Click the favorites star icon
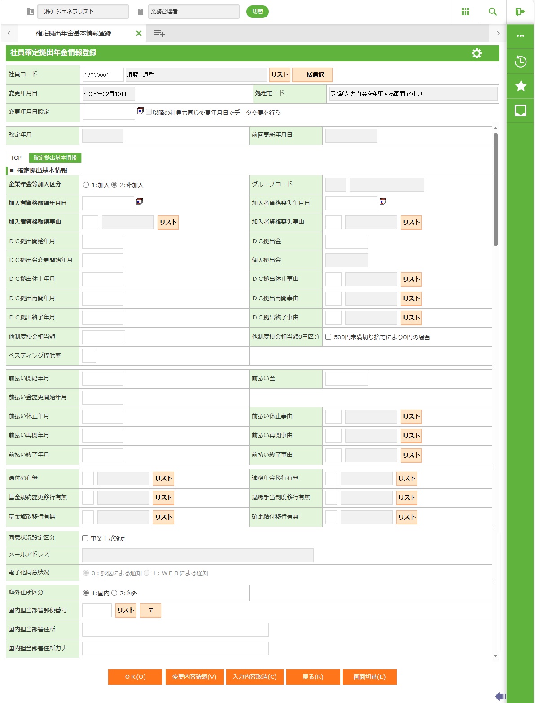Viewport: 535px width, 703px height. click(521, 86)
